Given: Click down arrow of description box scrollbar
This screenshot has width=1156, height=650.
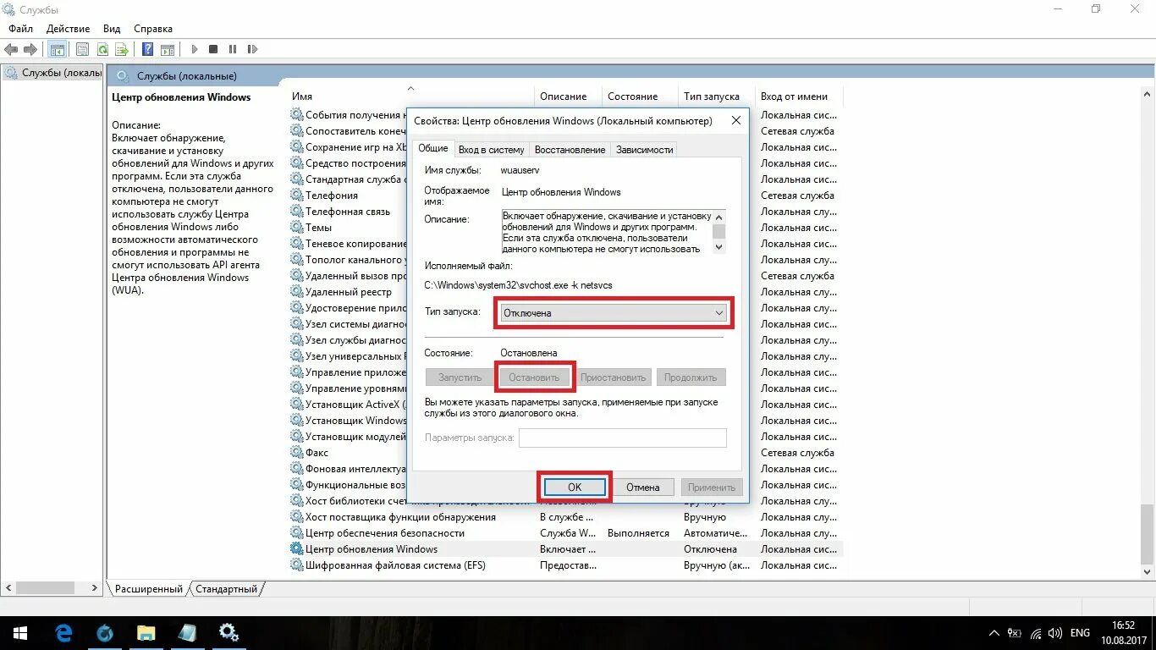Looking at the screenshot, I should coord(718,247).
